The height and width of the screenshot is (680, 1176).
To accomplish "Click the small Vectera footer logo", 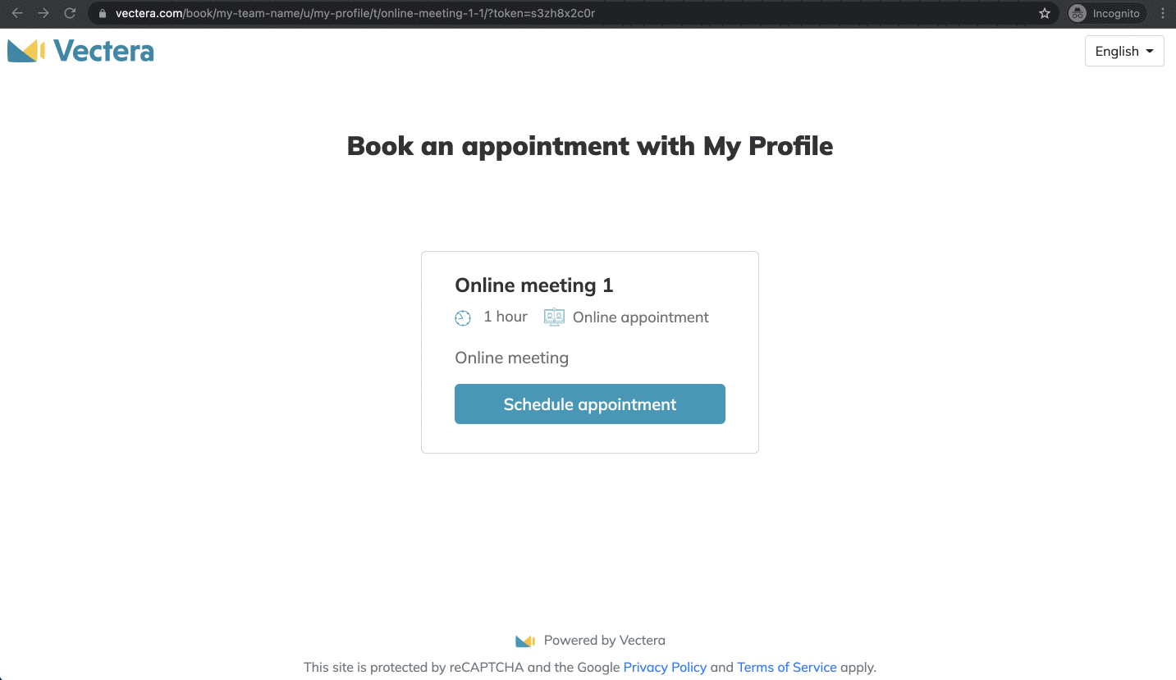I will coord(525,641).
